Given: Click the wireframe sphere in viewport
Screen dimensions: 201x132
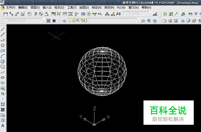Looking at the screenshot, I should tap(102, 71).
